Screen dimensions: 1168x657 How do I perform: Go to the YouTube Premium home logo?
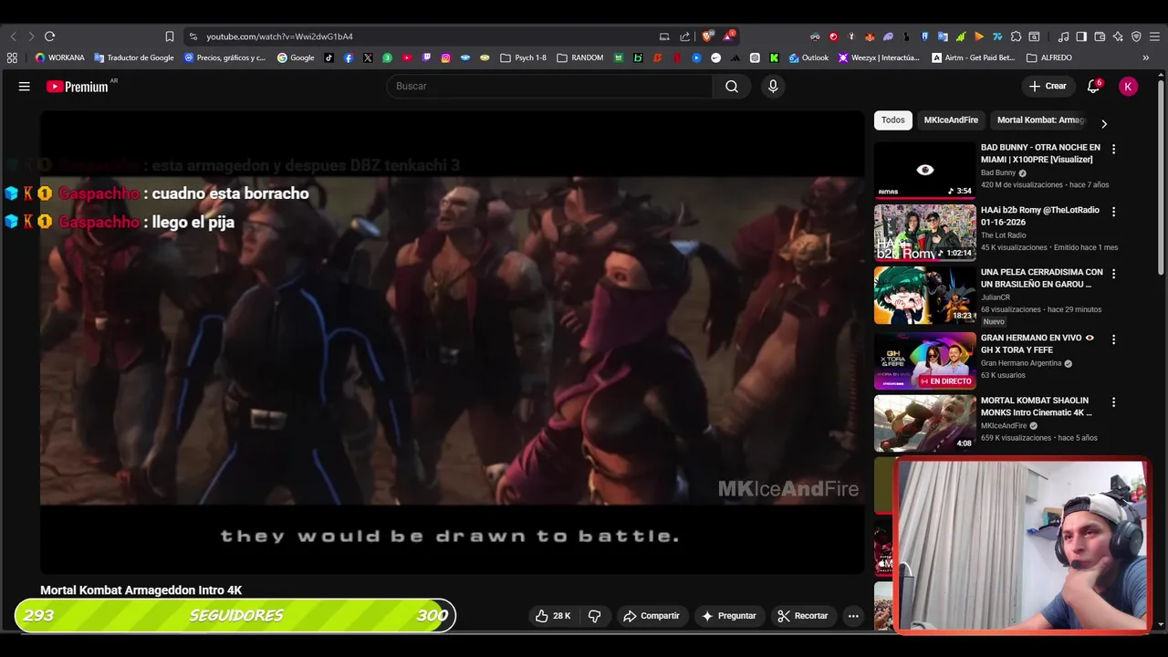(x=78, y=87)
